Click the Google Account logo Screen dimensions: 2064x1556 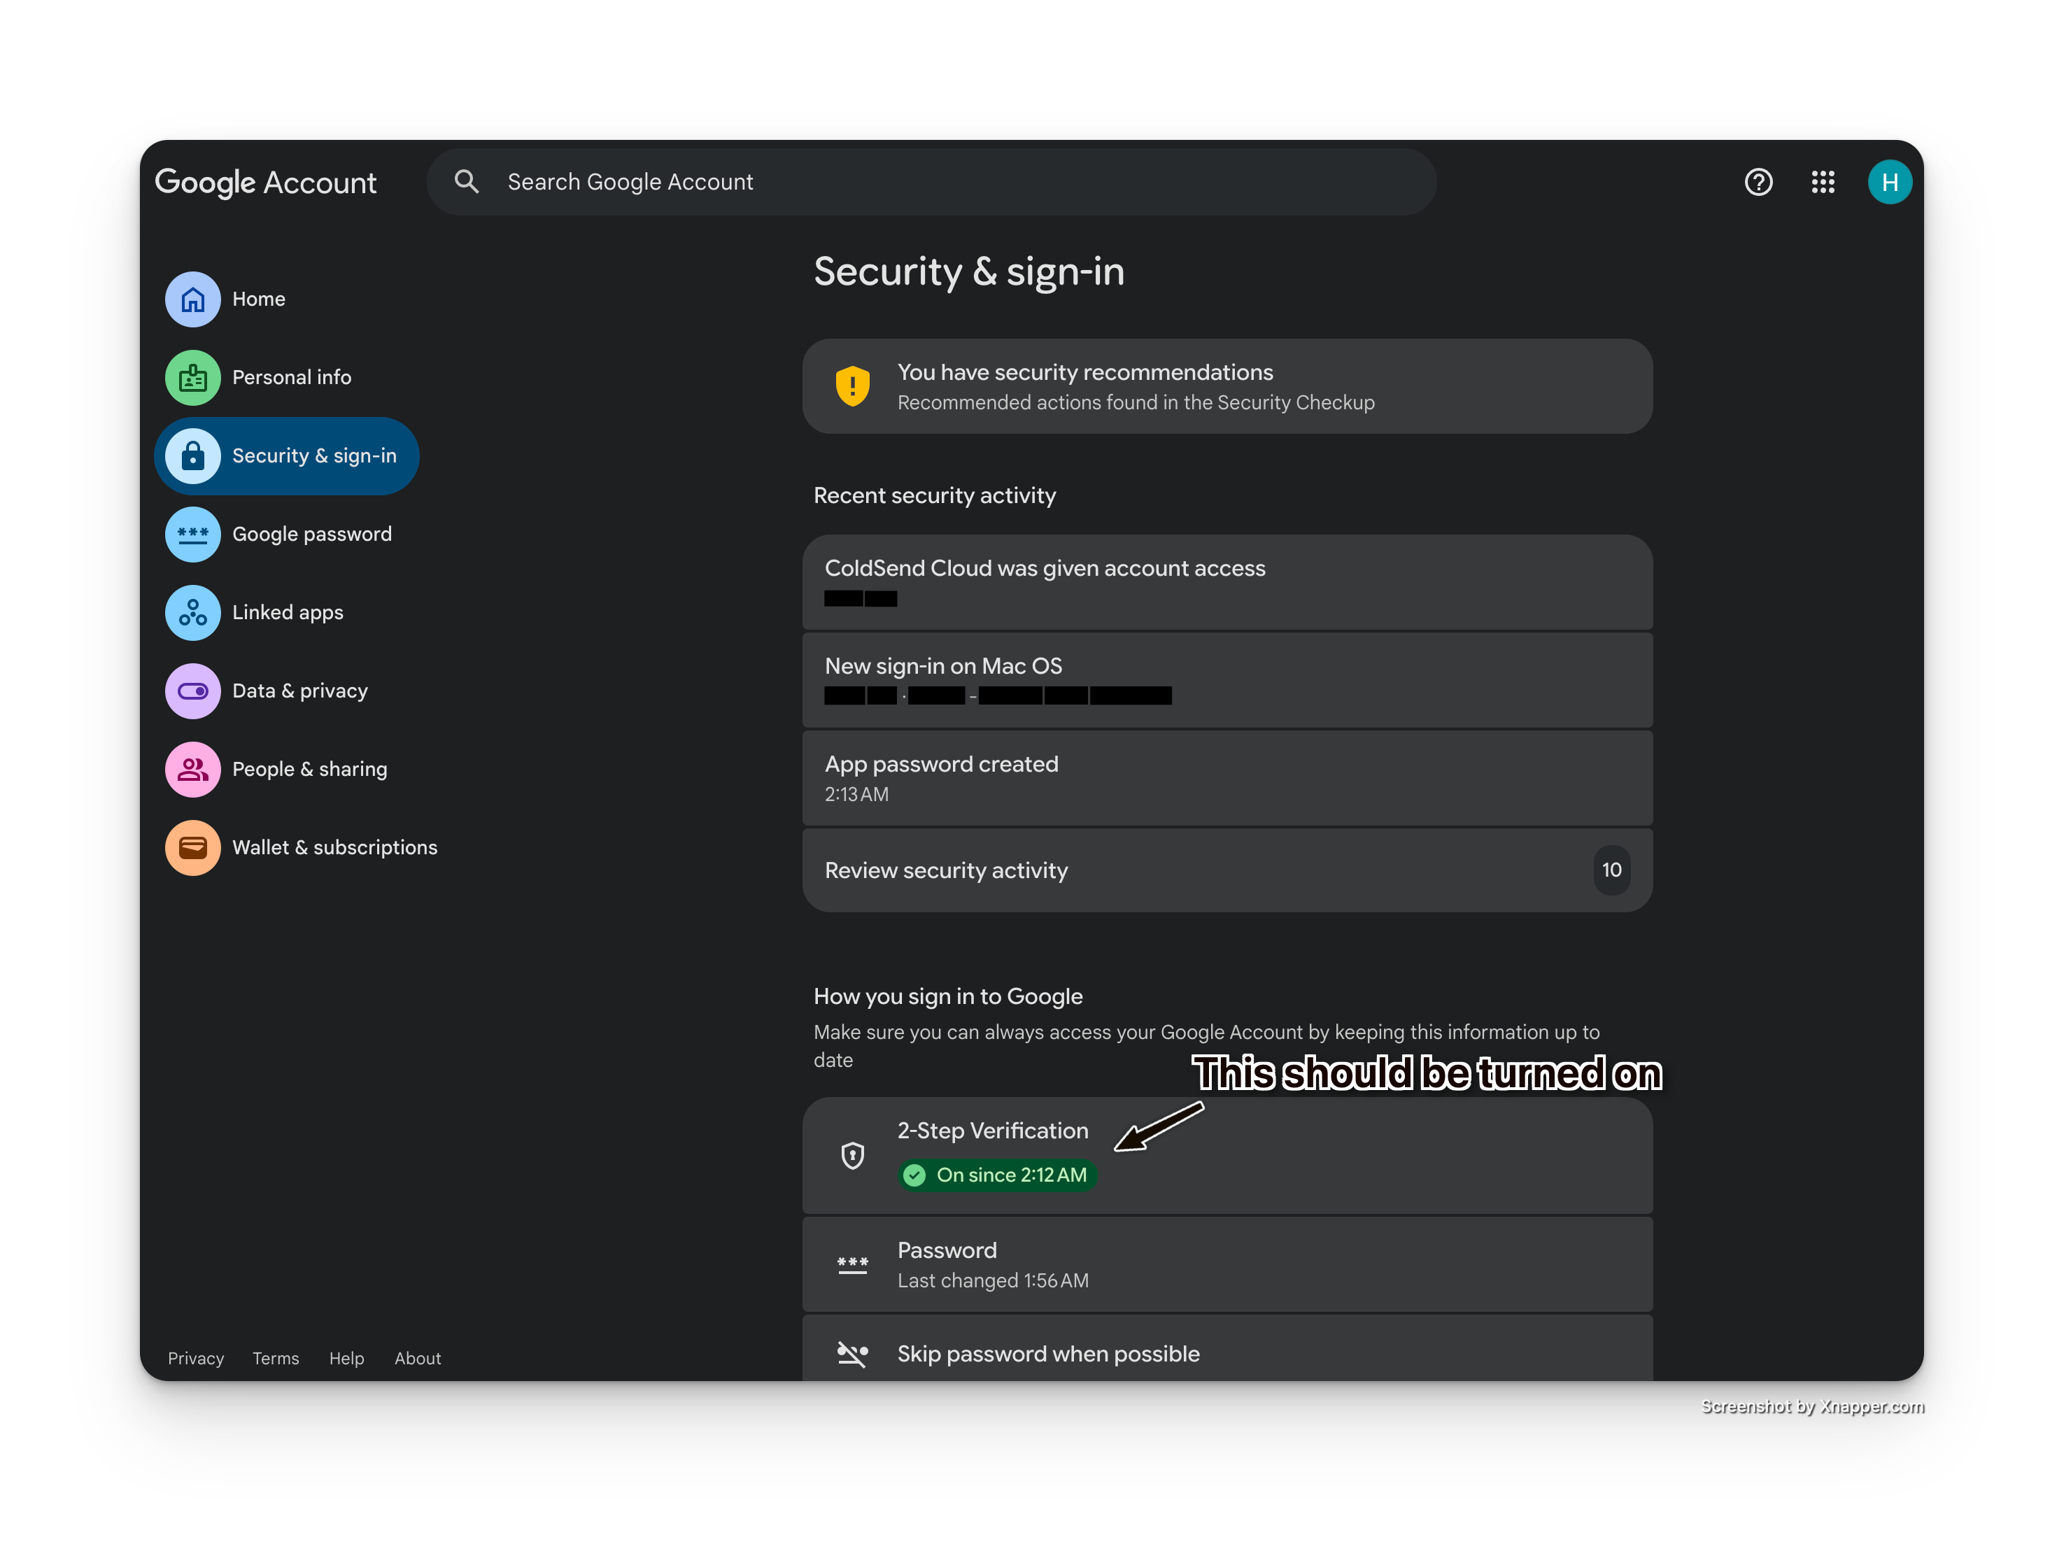pos(265,183)
